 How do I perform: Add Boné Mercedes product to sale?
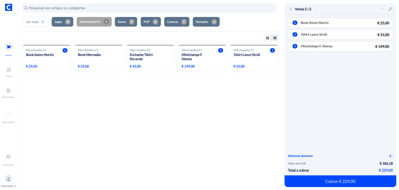99,58
